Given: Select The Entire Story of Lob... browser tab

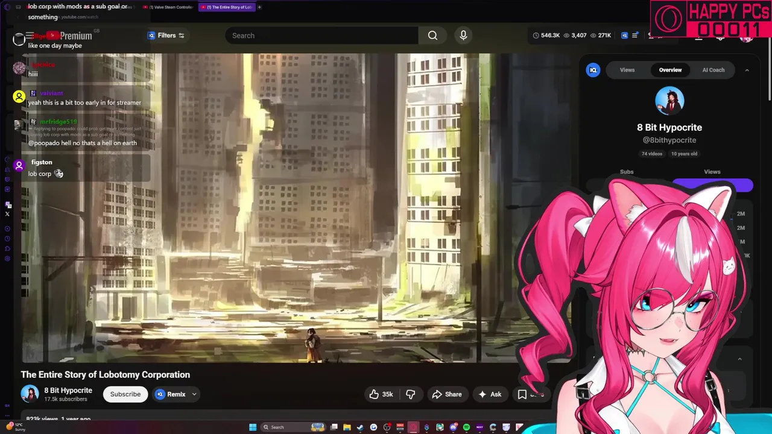Looking at the screenshot, I should (x=226, y=7).
